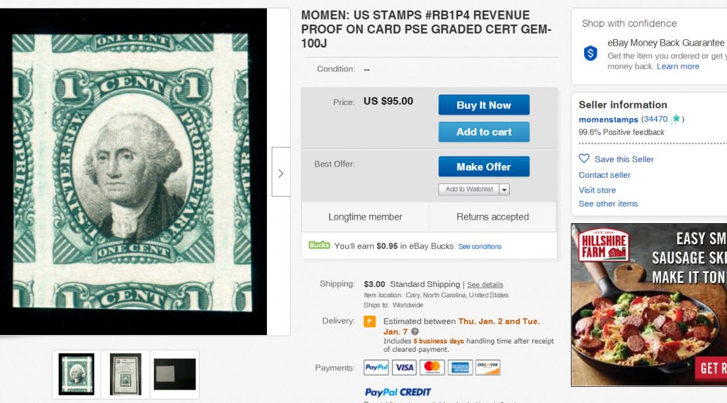Click the PayPal Credit logo
The width and height of the screenshot is (727, 403).
[x=398, y=392]
